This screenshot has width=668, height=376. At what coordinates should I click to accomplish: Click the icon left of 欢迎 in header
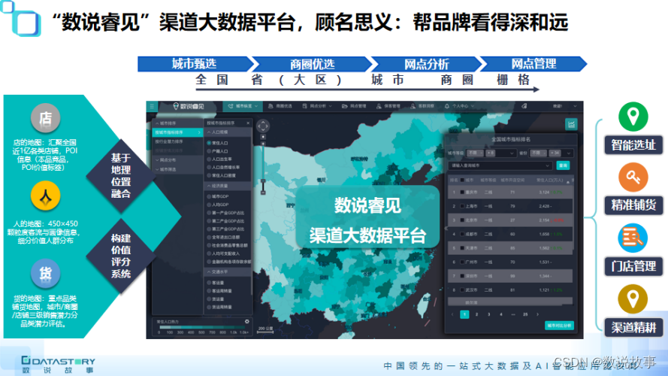point(524,106)
